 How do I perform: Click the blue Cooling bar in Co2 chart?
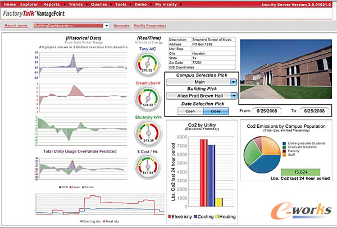pos(211,176)
